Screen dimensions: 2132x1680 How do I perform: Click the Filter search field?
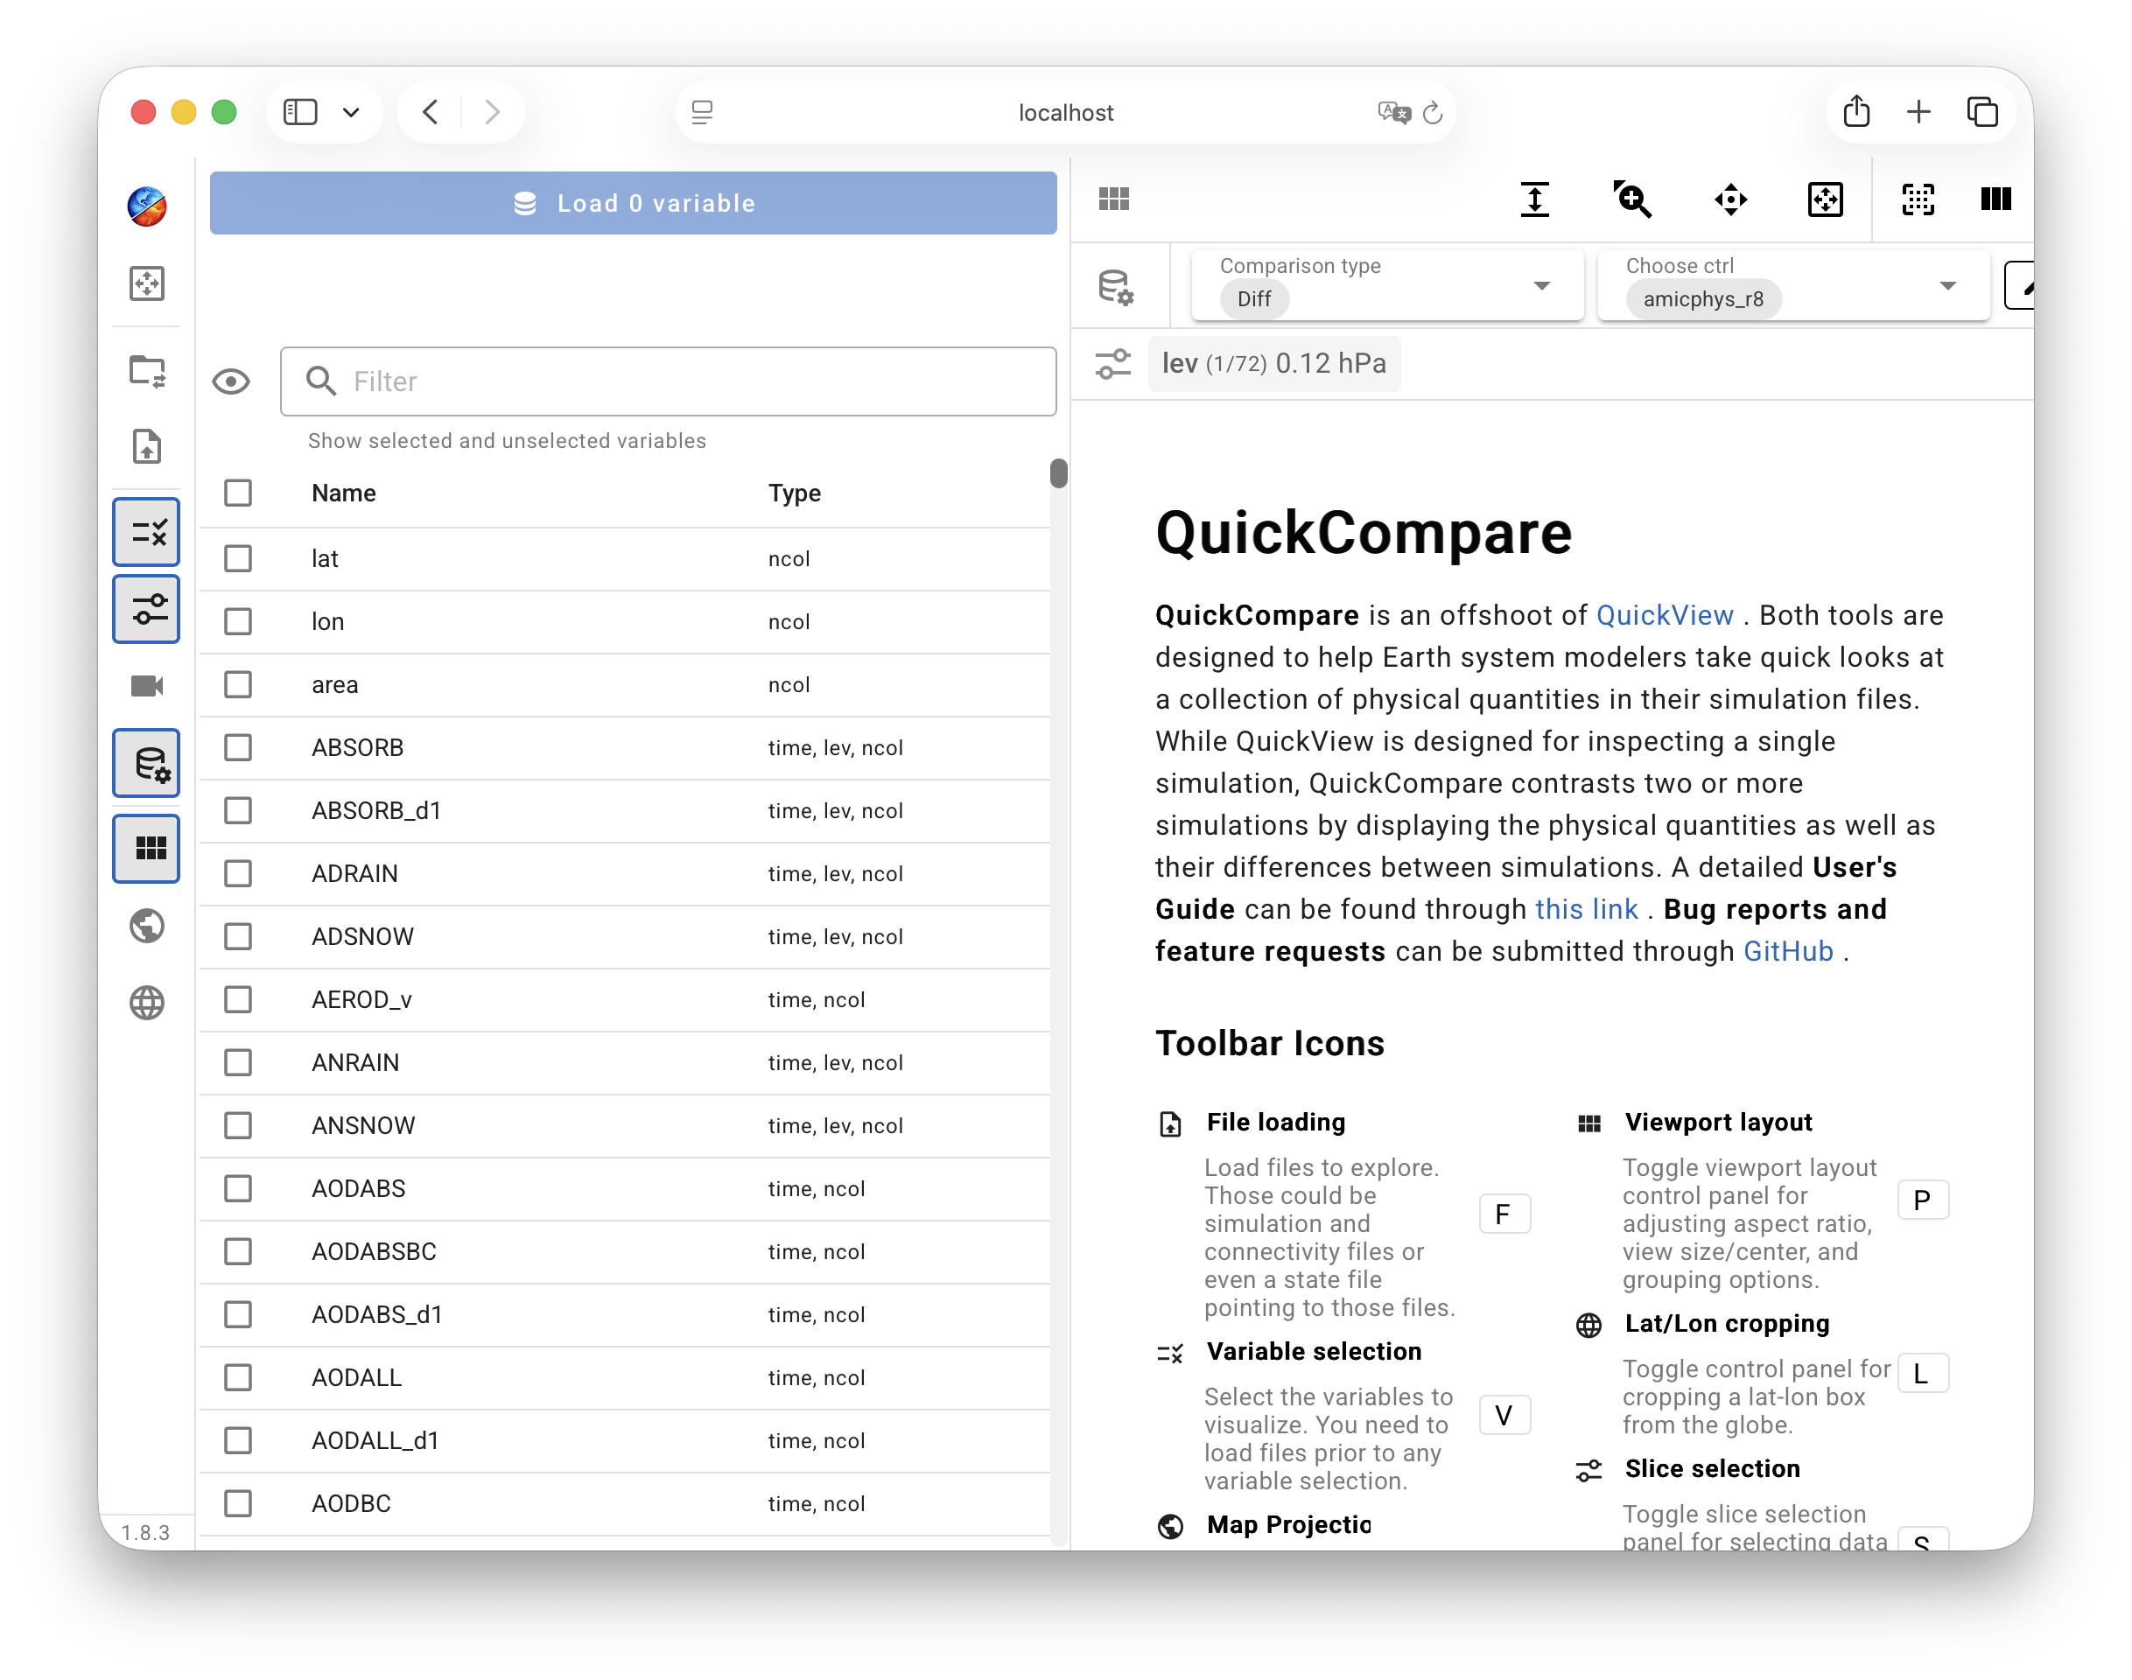tap(668, 381)
